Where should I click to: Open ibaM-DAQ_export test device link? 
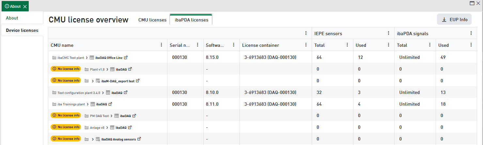[118, 81]
